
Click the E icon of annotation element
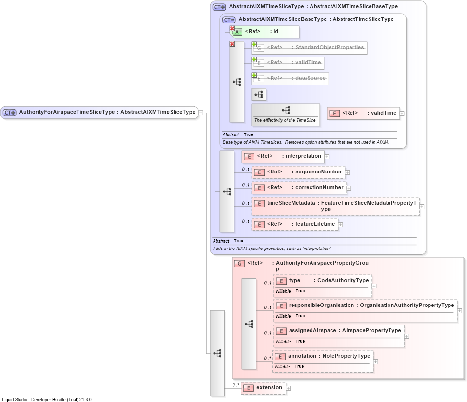pos(280,357)
